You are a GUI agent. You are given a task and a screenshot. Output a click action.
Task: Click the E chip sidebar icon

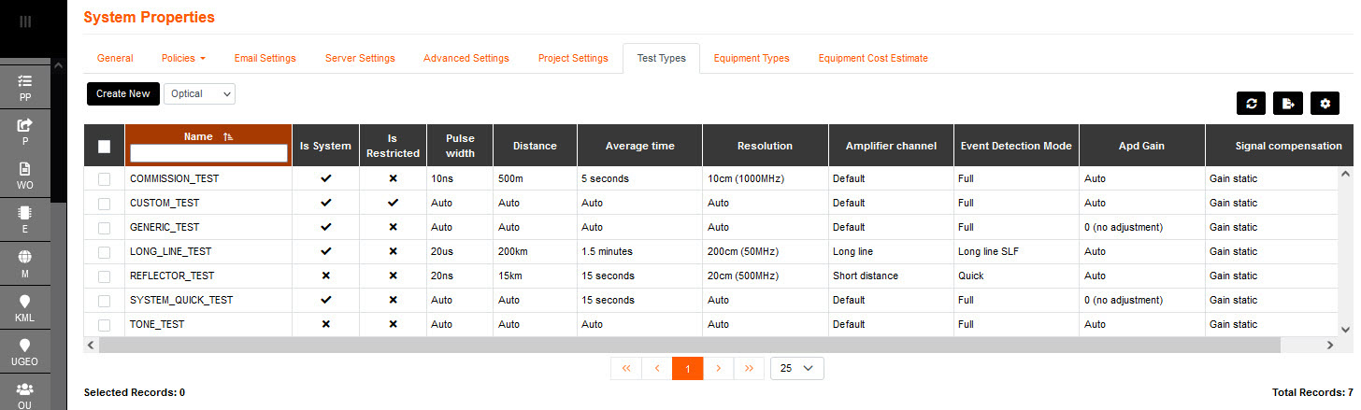[25, 219]
